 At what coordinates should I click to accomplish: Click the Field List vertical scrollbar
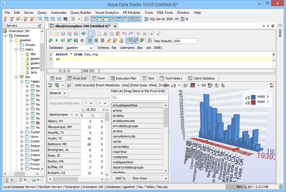click(166, 138)
